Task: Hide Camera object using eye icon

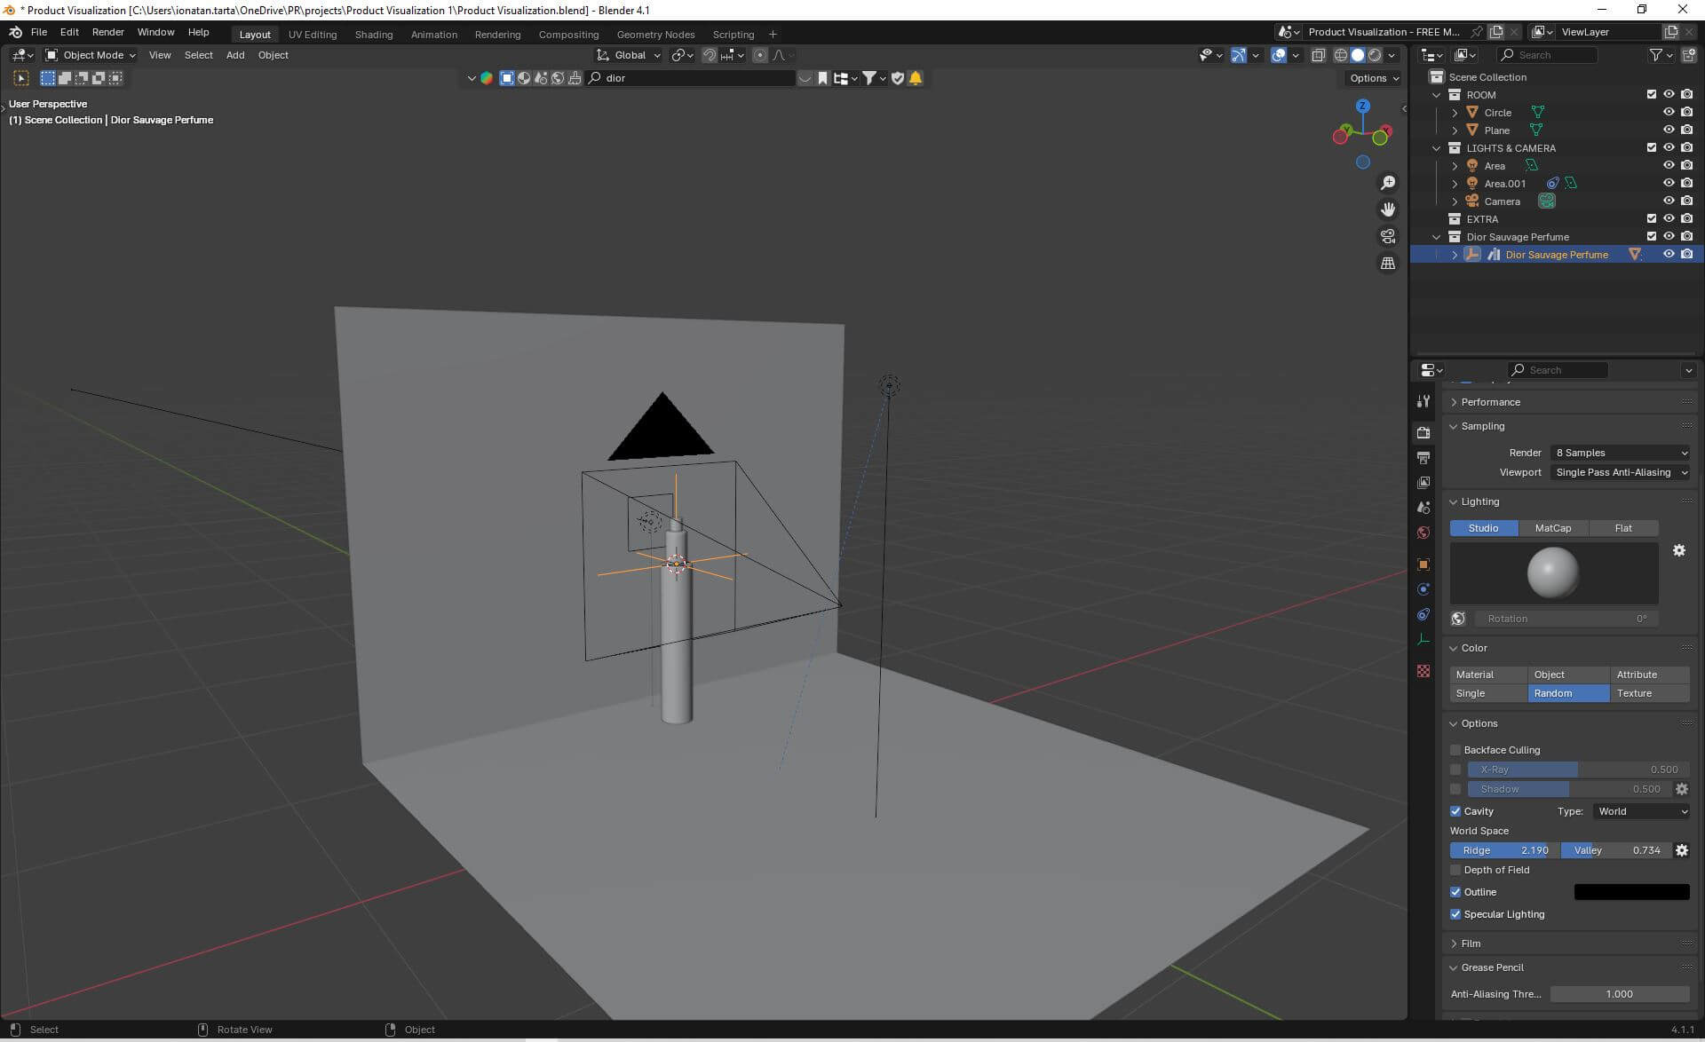Action: [1669, 201]
